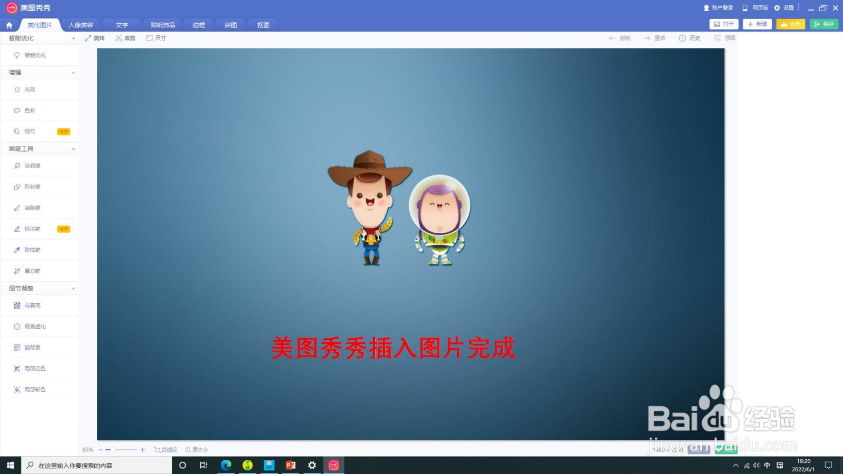Show the 原图 original image

click(x=725, y=38)
